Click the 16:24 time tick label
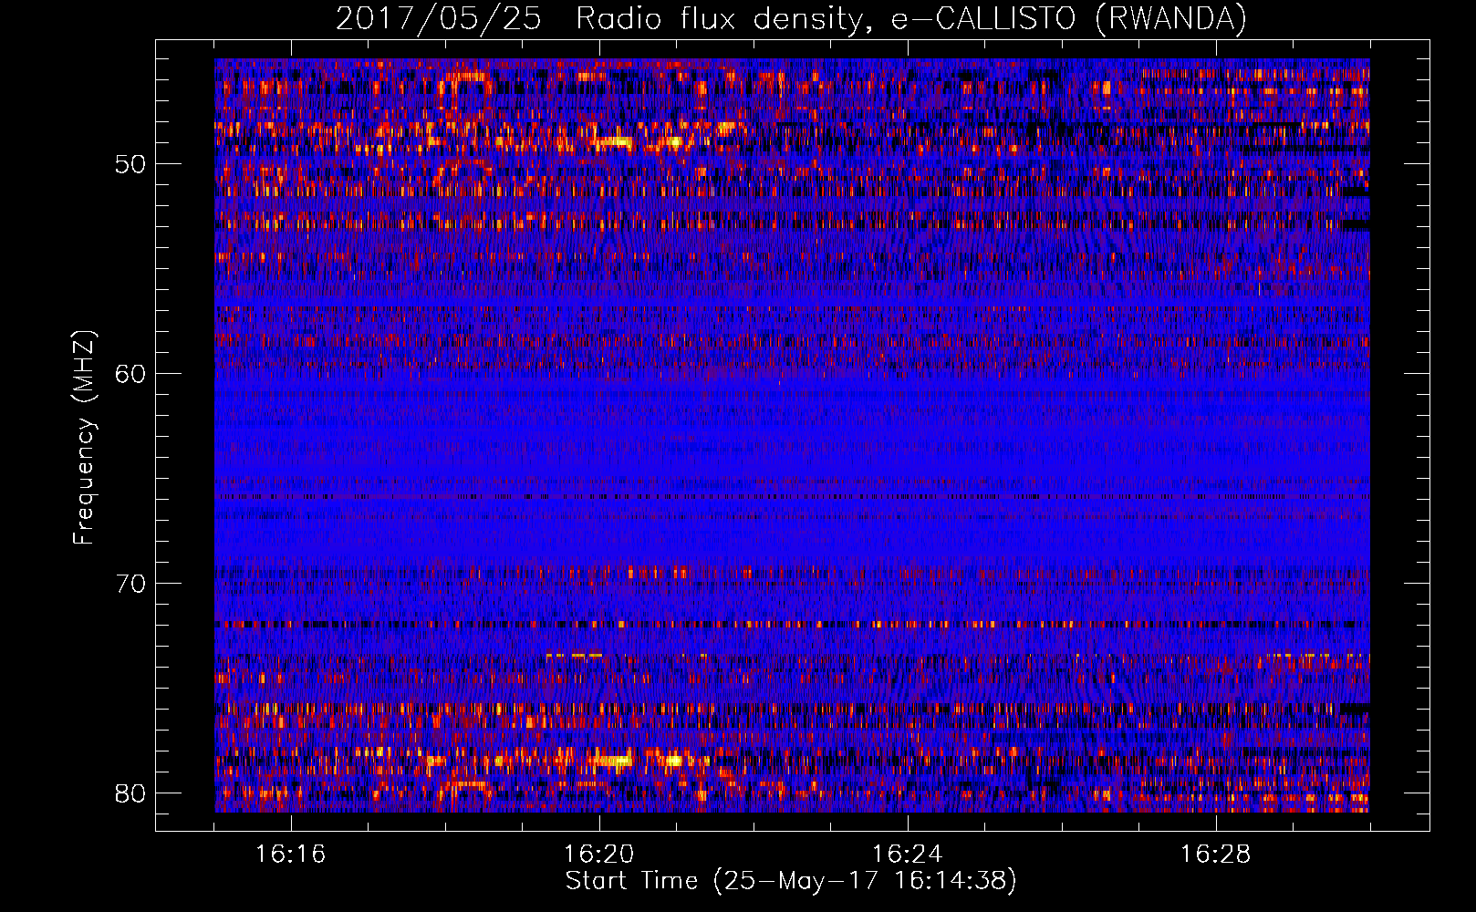 coord(908,855)
